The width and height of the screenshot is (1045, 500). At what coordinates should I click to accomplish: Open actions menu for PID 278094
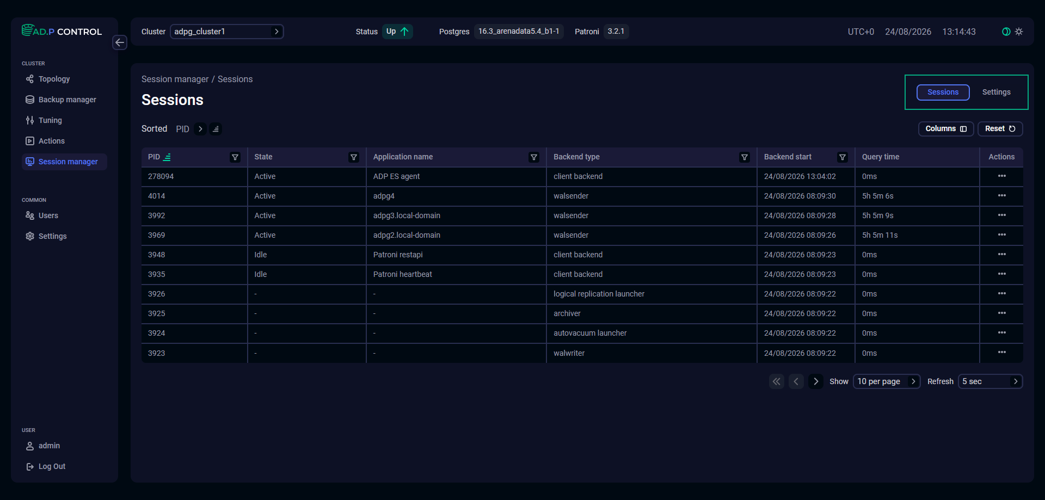pyautogui.click(x=1001, y=176)
